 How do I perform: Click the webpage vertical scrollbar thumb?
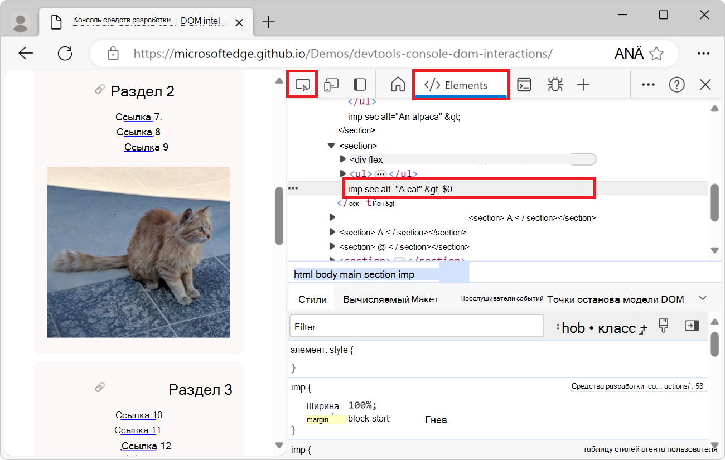tap(279, 216)
